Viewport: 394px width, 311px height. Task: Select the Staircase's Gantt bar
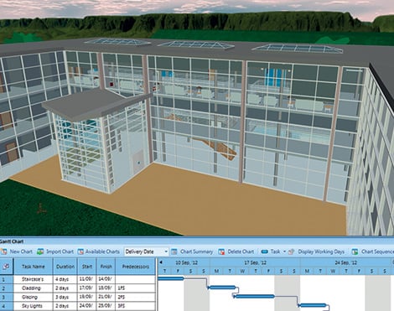pyautogui.click(x=171, y=278)
